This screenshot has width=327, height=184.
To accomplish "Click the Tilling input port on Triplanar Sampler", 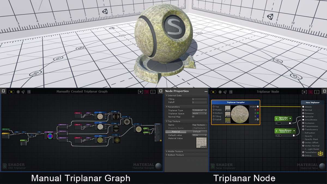I will tap(214, 116).
